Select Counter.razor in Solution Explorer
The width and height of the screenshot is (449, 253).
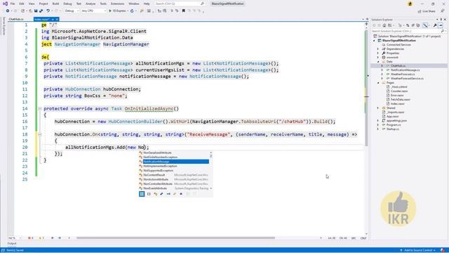coord(399,91)
